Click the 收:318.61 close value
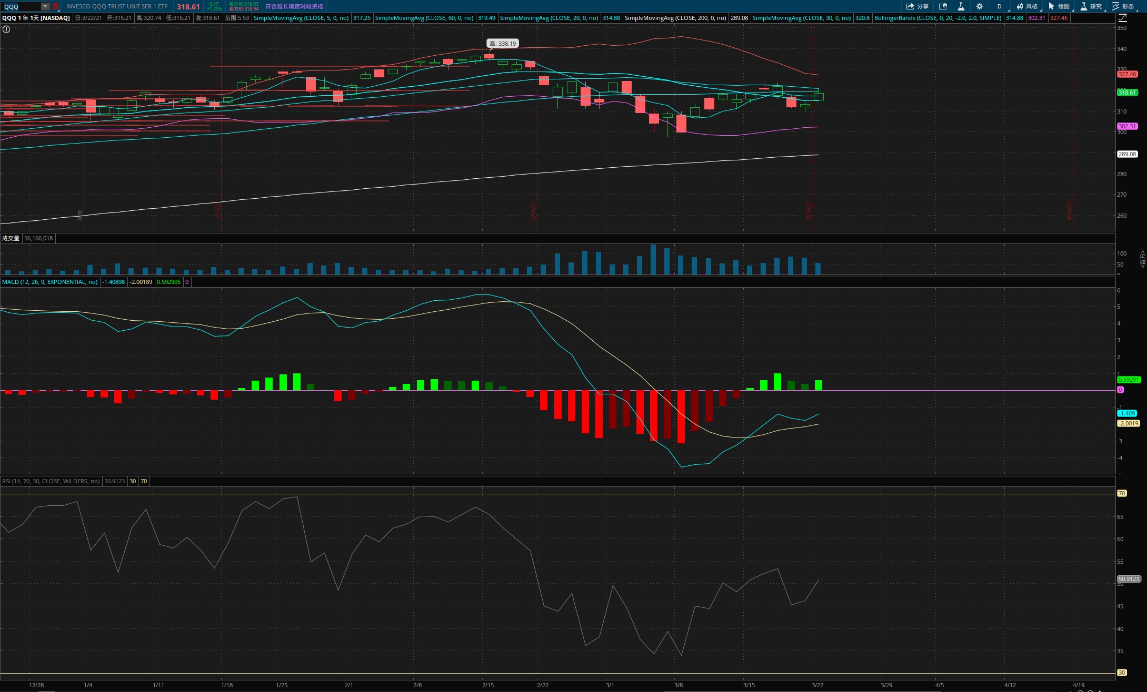The height and width of the screenshot is (692, 1147). point(208,18)
